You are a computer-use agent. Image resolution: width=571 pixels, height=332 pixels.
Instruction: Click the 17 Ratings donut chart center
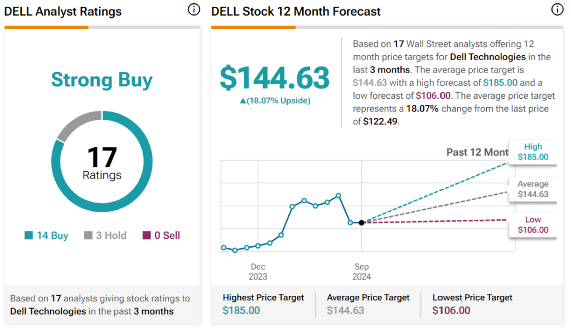pos(102,162)
